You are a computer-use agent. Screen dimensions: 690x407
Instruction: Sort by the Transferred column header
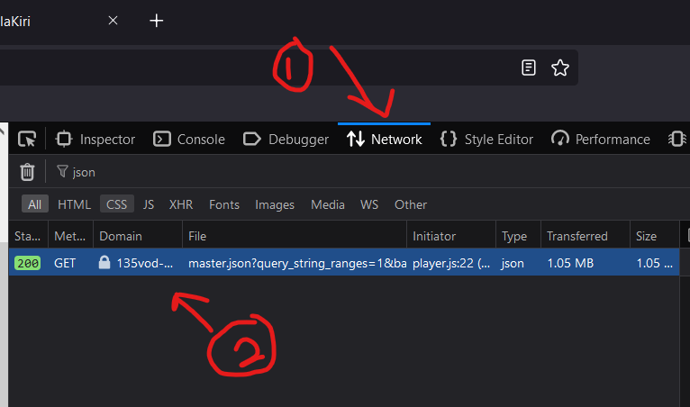[586, 236]
